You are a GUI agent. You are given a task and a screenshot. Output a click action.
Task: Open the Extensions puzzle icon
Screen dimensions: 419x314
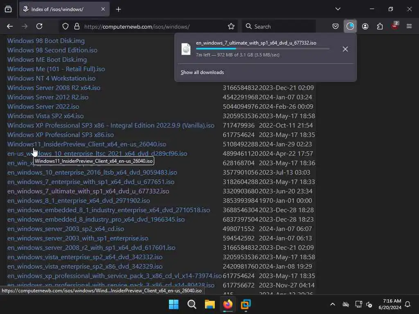click(x=380, y=26)
